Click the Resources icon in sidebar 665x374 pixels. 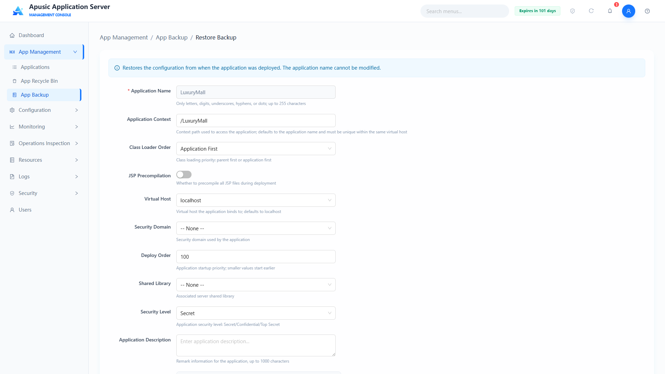(12, 160)
